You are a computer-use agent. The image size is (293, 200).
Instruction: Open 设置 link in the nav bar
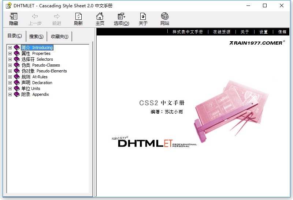tap(263, 32)
